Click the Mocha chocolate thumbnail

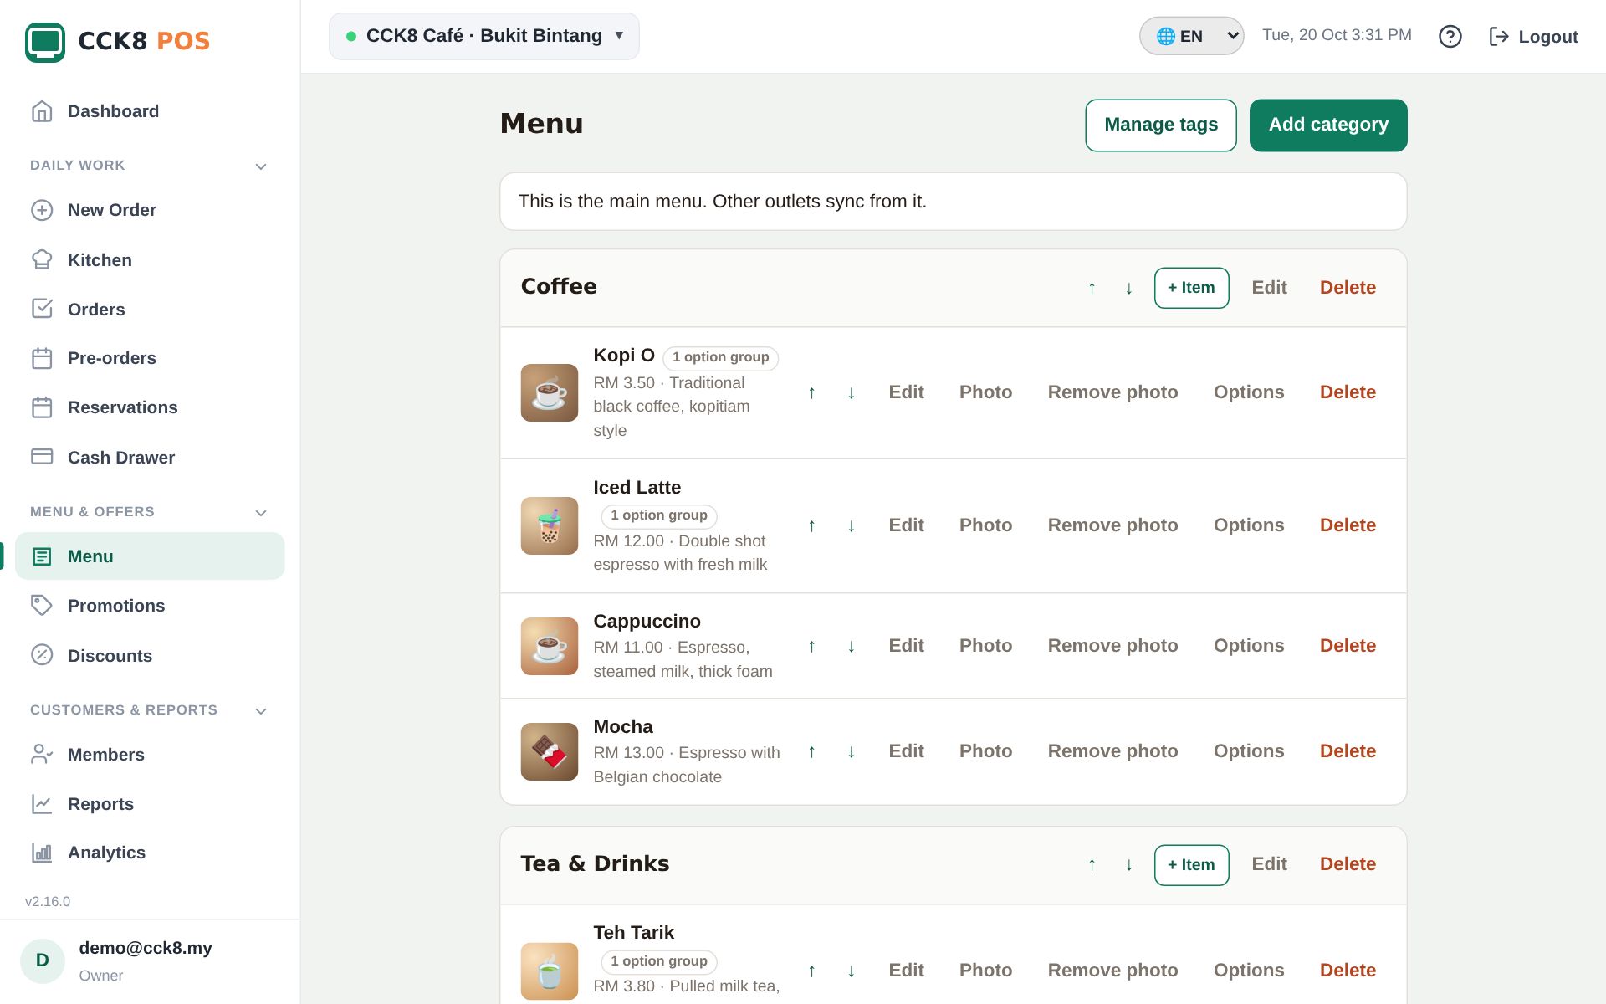550,751
